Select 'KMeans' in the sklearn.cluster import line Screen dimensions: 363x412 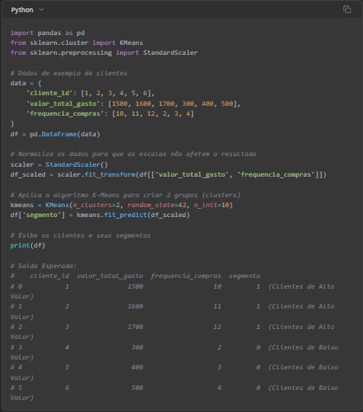tap(131, 43)
